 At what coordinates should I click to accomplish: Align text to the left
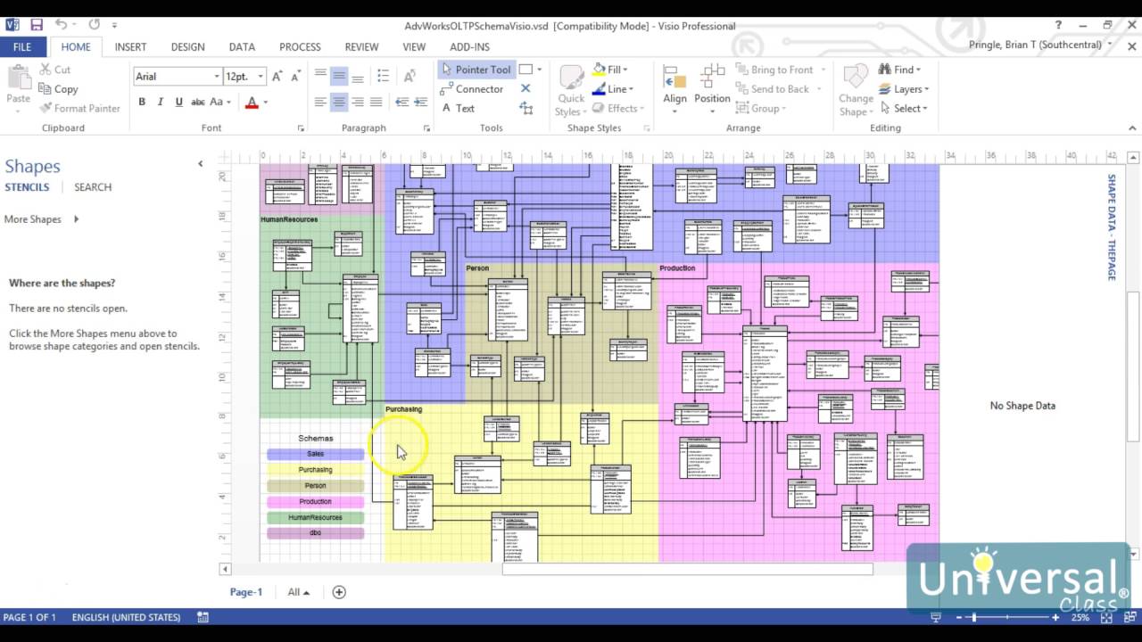pos(320,103)
